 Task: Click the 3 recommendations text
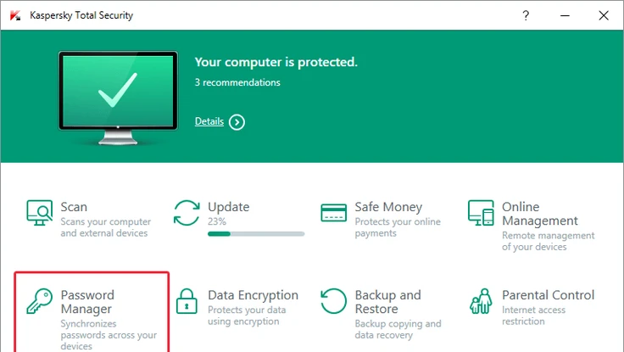click(237, 82)
